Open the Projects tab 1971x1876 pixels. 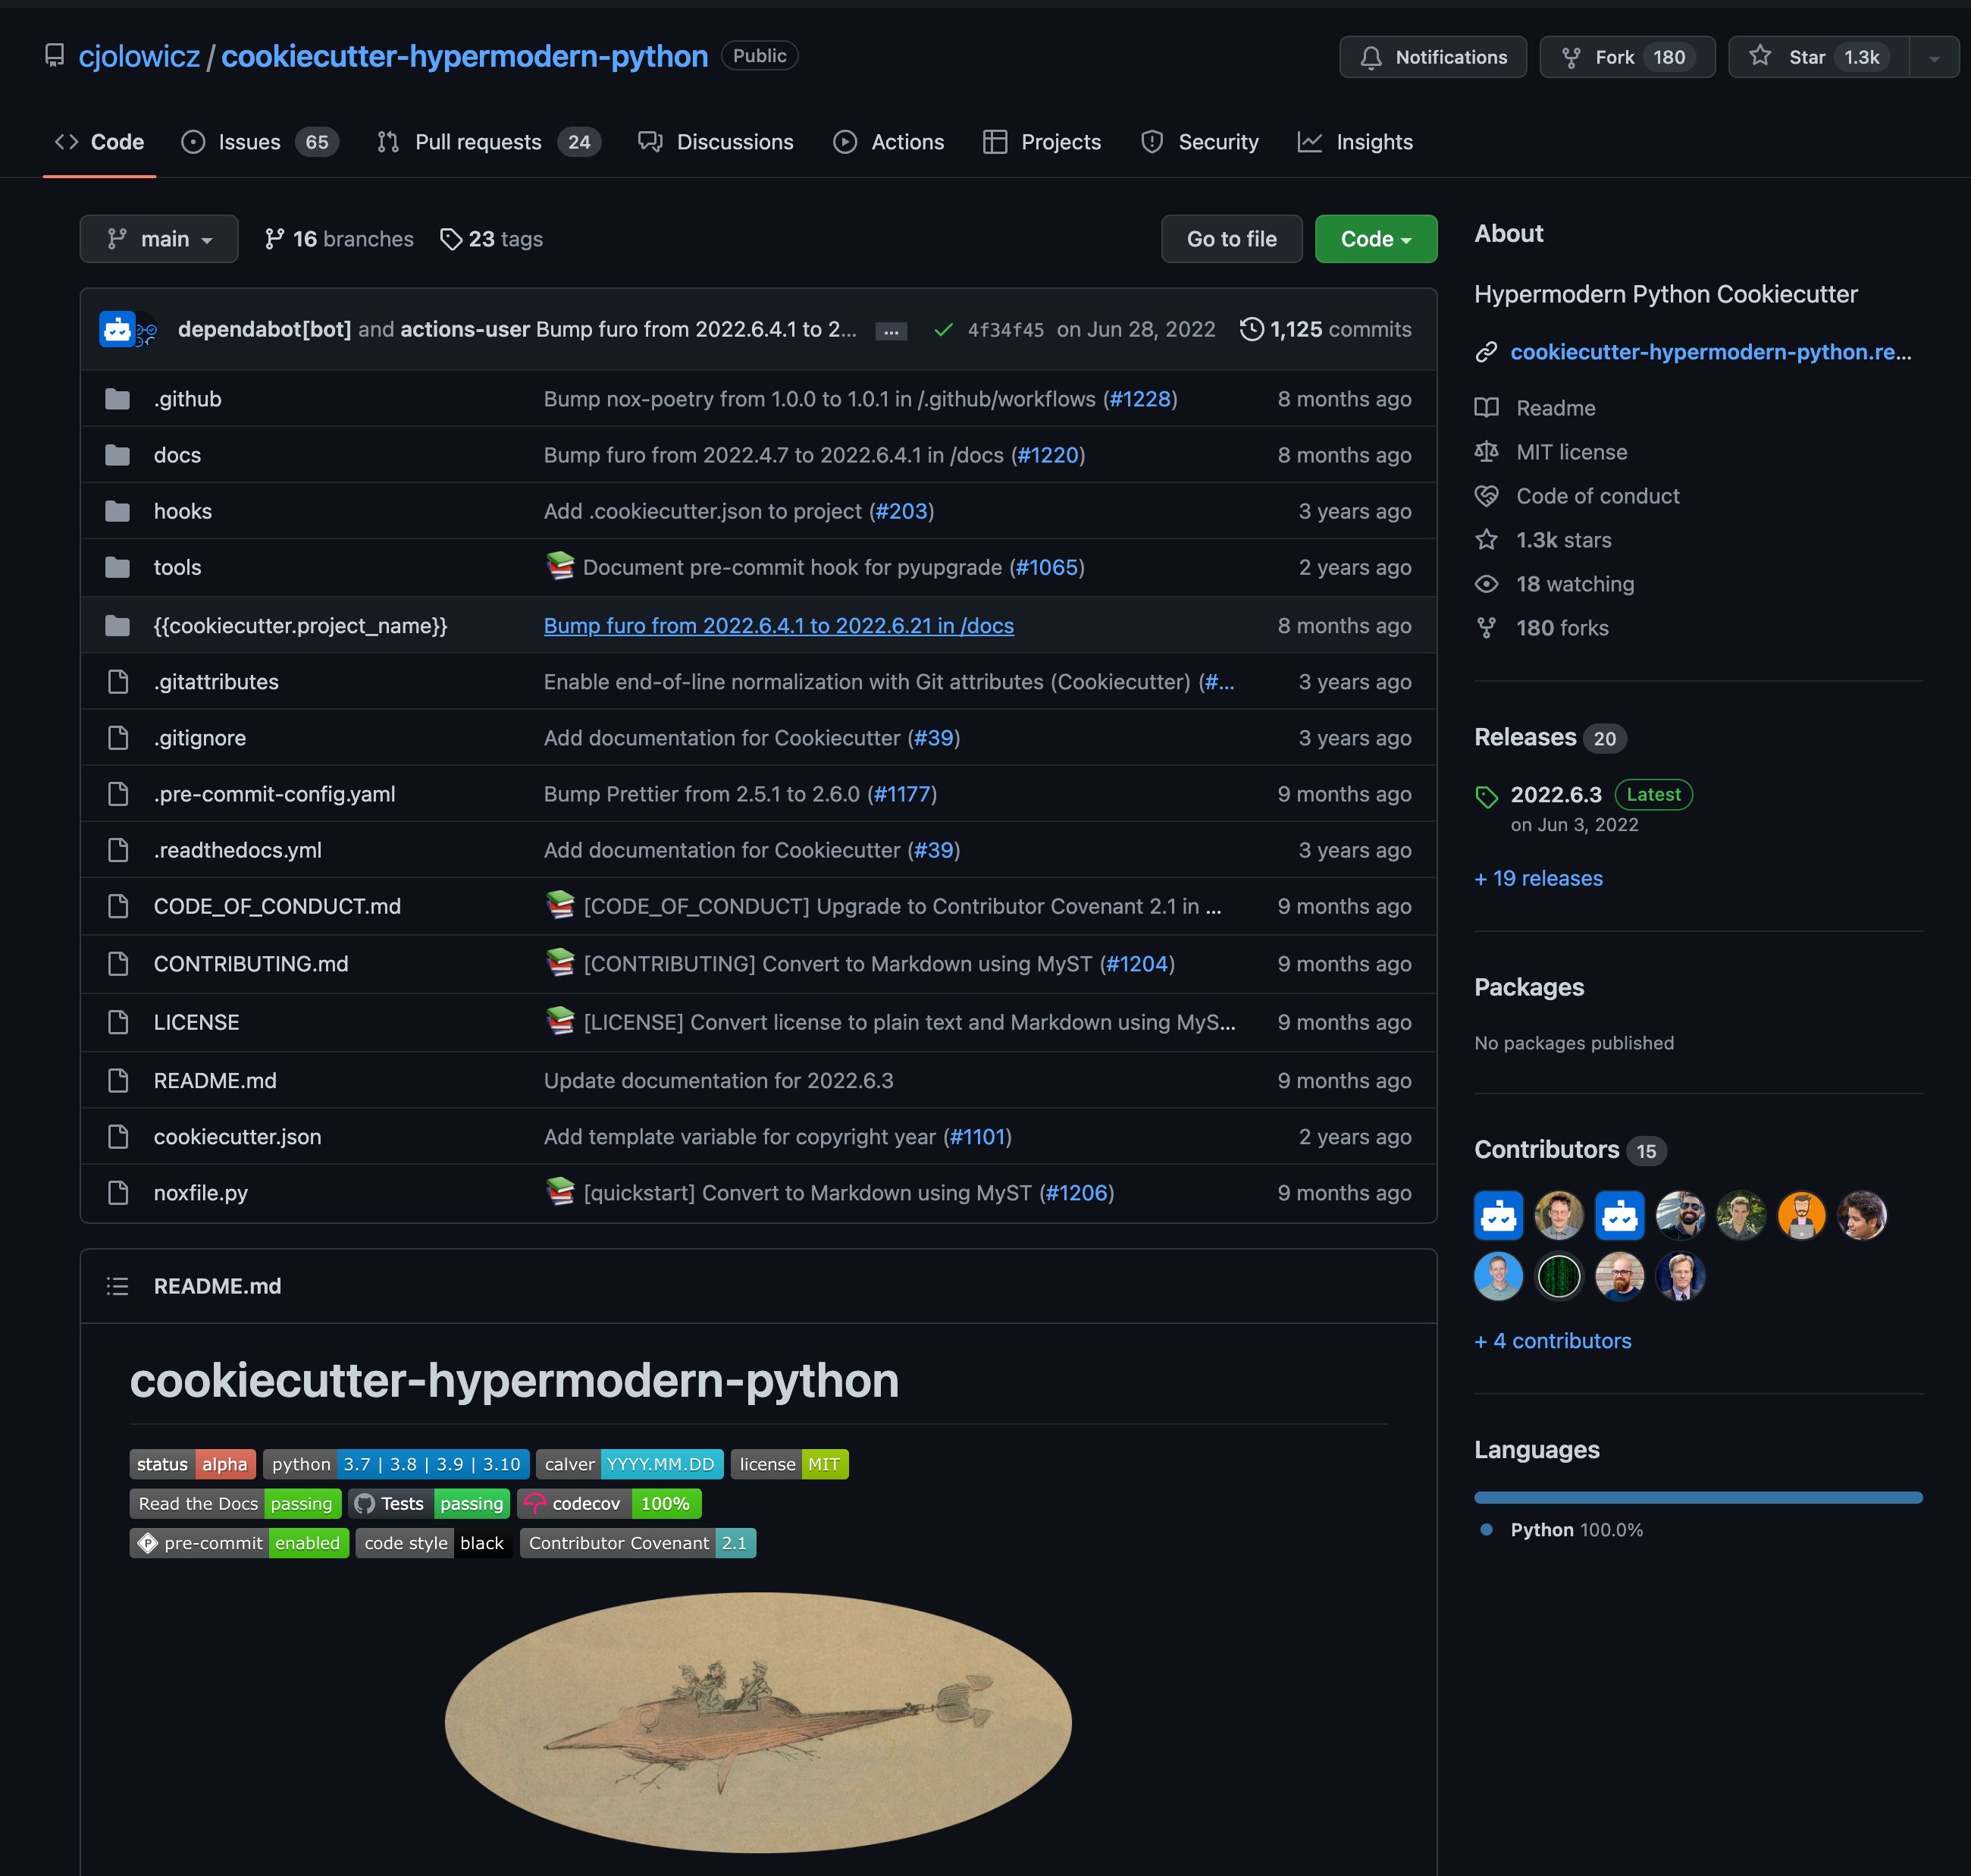(1042, 142)
